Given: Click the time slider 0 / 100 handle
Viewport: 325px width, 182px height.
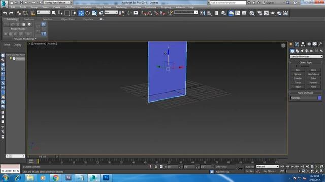Looking at the screenshot, I should coord(43,157).
